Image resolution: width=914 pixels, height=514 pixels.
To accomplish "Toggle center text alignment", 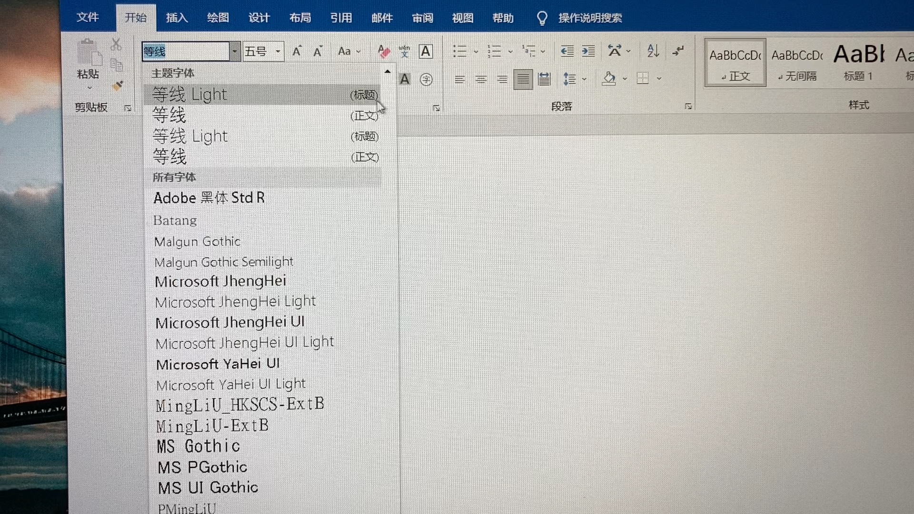I will [x=481, y=79].
